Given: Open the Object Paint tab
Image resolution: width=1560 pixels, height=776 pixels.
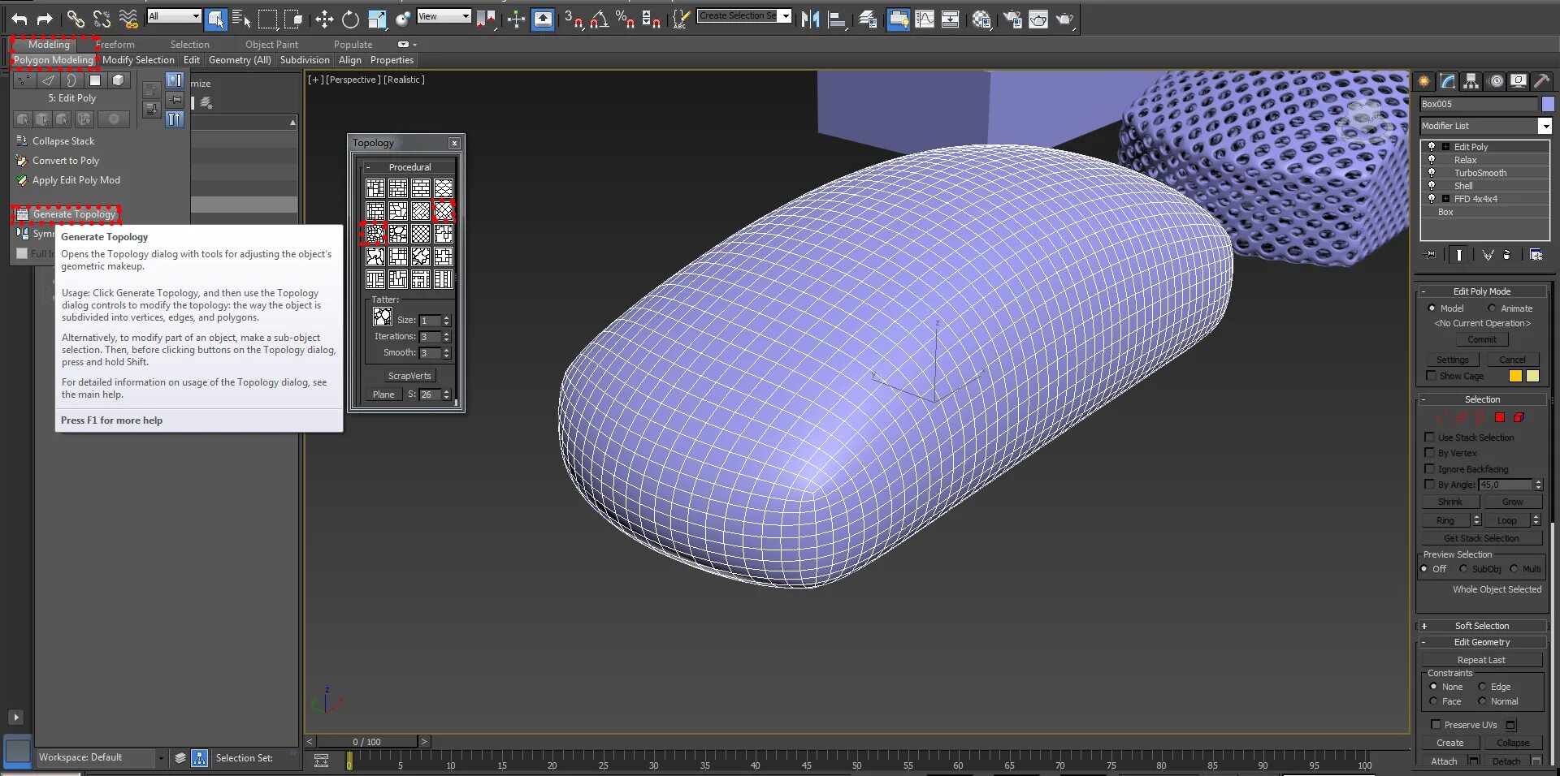Looking at the screenshot, I should 272,45.
